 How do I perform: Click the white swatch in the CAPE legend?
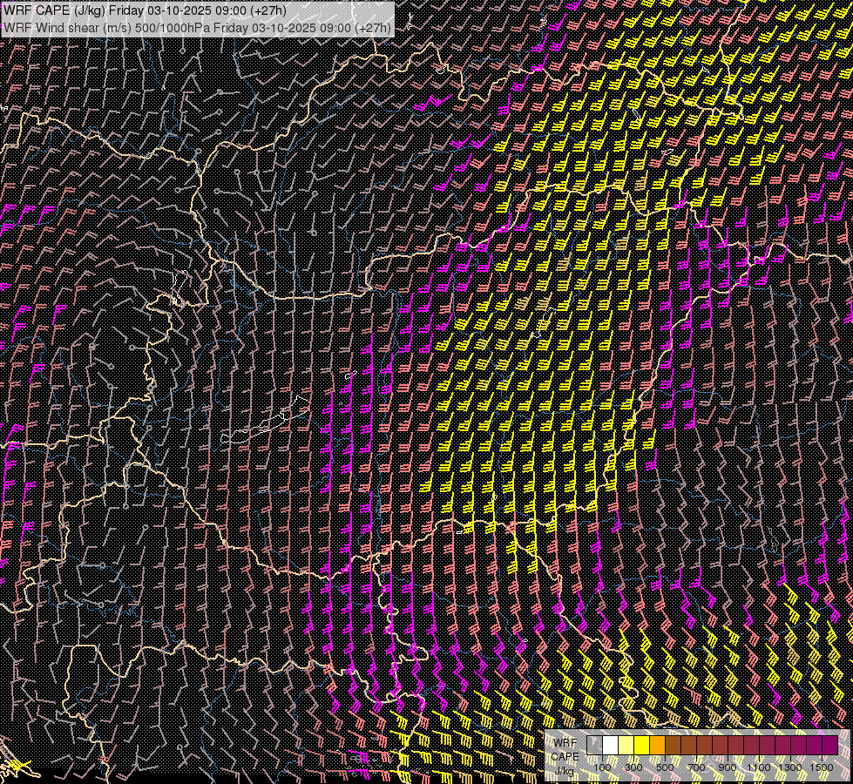pos(610,746)
